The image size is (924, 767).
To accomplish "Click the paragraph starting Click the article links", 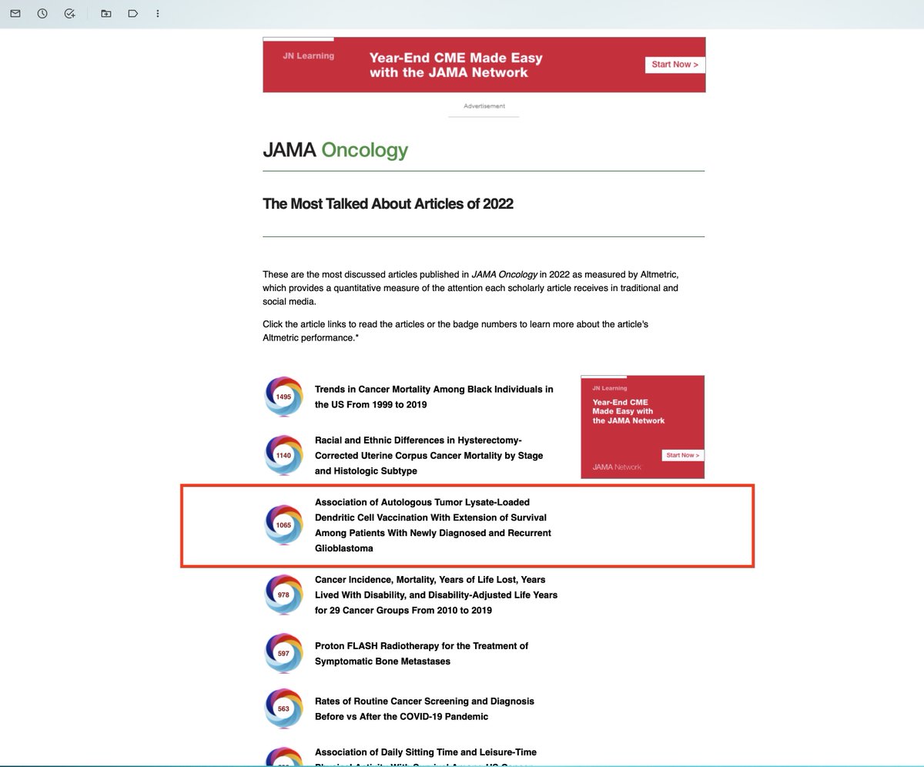I will point(455,331).
